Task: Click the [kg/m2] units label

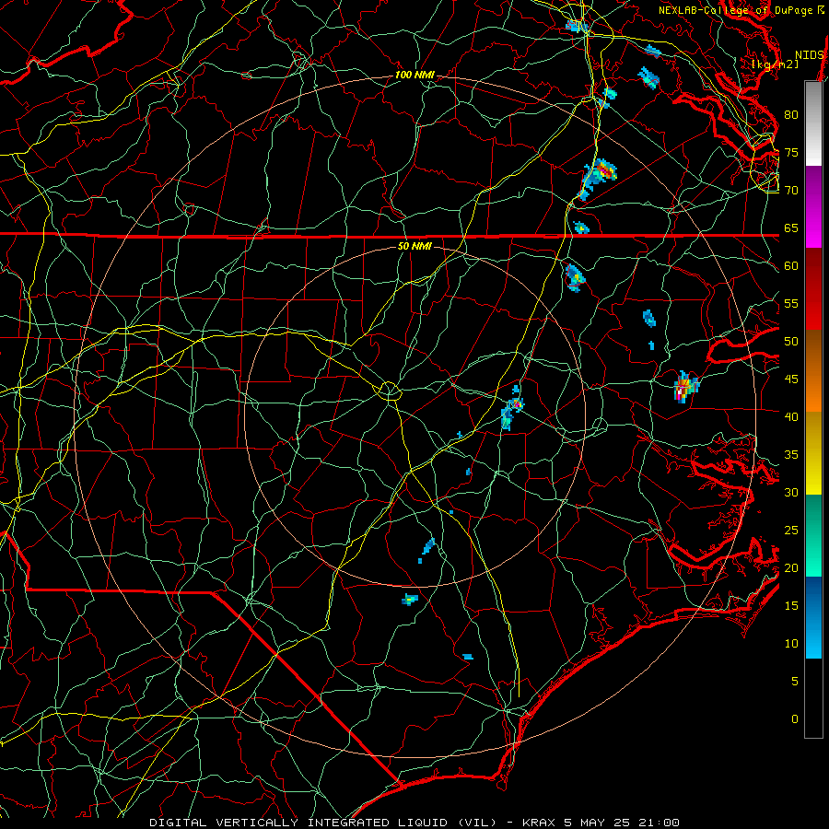Action: point(775,64)
